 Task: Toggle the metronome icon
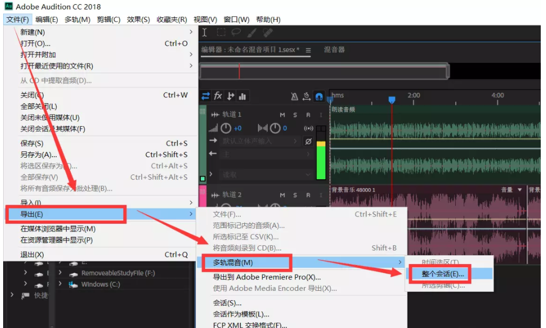pyautogui.click(x=294, y=96)
